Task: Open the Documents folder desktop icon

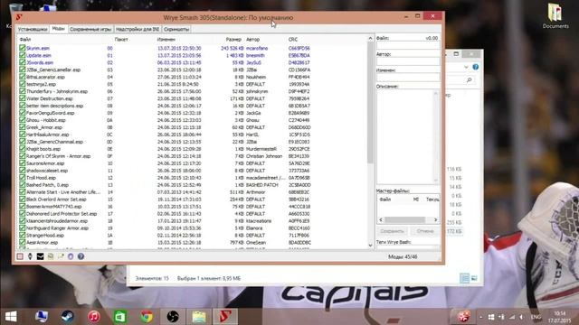Action: click(x=555, y=15)
